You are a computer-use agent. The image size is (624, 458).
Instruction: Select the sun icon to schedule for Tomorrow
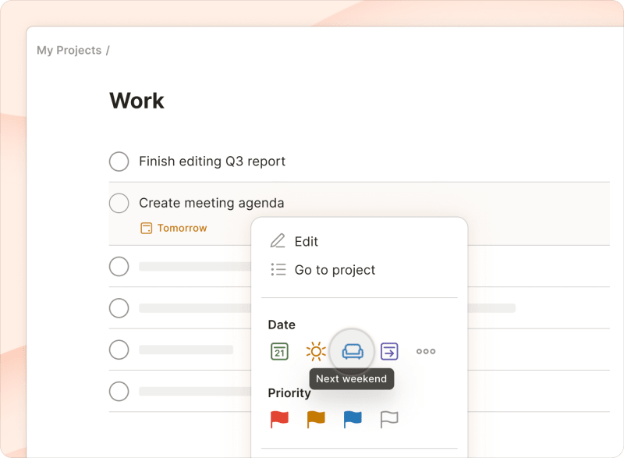[x=316, y=351]
